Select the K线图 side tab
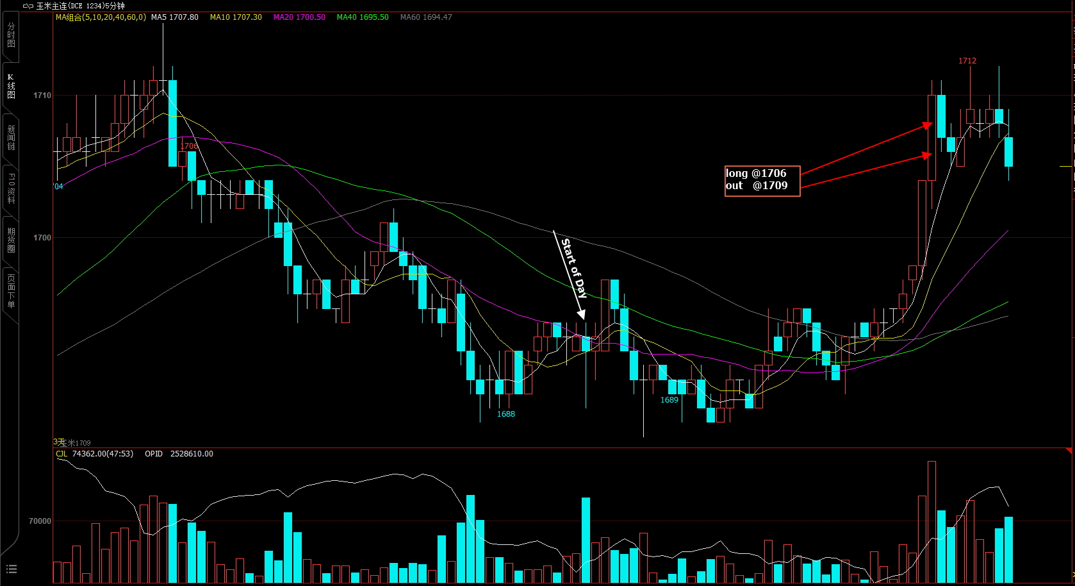Image resolution: width=1075 pixels, height=586 pixels. coord(11,87)
